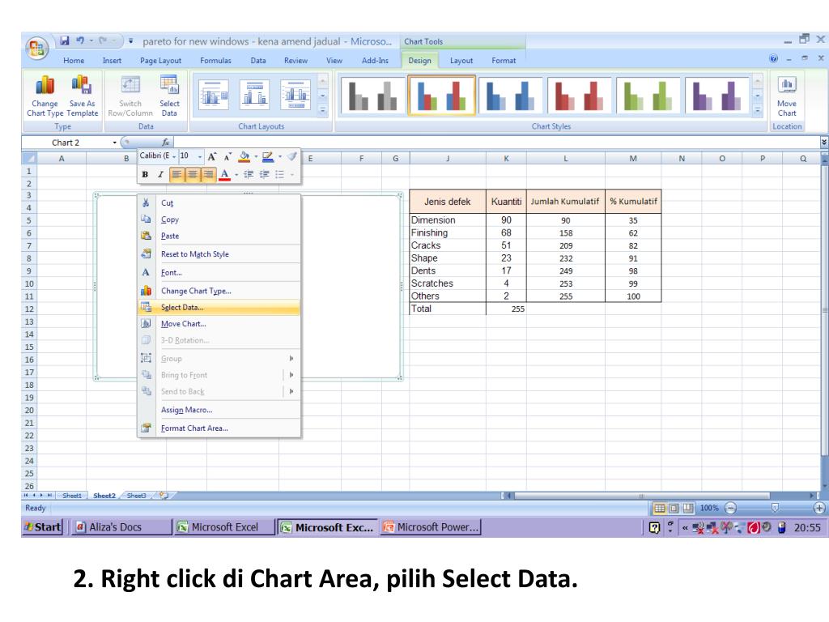Save the workbook using quick access icon
The image size is (829, 622).
[x=65, y=40]
